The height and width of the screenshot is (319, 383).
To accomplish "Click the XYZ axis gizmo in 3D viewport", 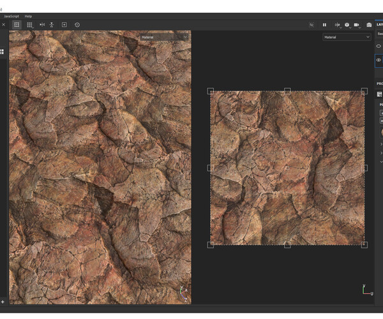I will (x=183, y=294).
